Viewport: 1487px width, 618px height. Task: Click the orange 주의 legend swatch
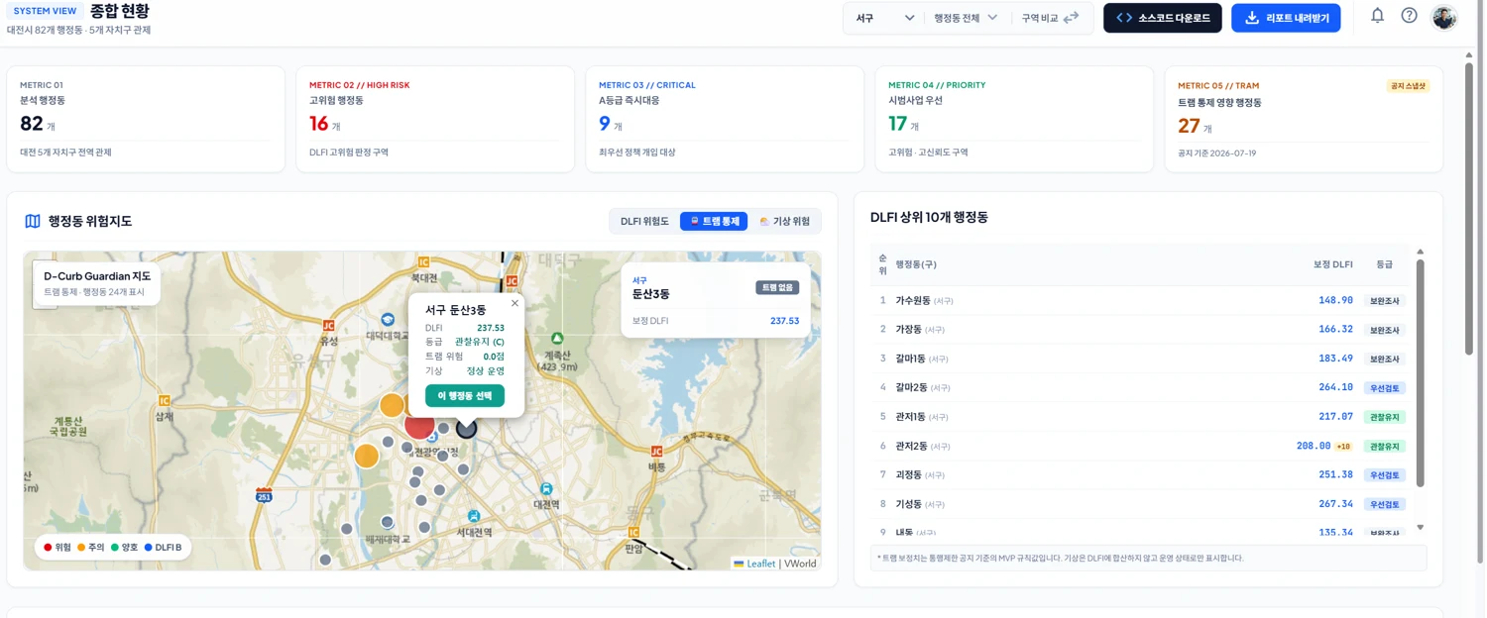point(81,547)
